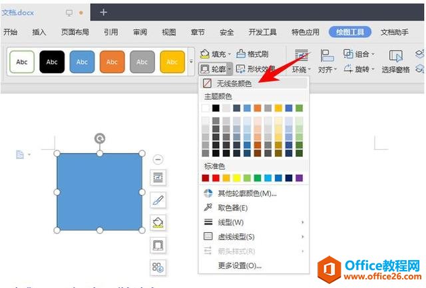
Task: Pick green in the theme colors row
Action: coord(299,108)
